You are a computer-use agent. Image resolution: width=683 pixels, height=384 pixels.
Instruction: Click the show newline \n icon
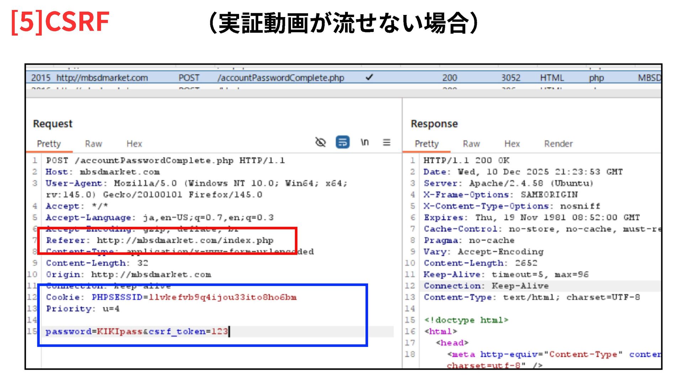coord(364,143)
